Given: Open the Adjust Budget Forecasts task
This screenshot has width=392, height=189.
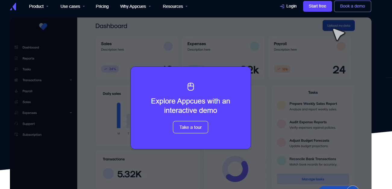Looking at the screenshot, I should [x=309, y=140].
